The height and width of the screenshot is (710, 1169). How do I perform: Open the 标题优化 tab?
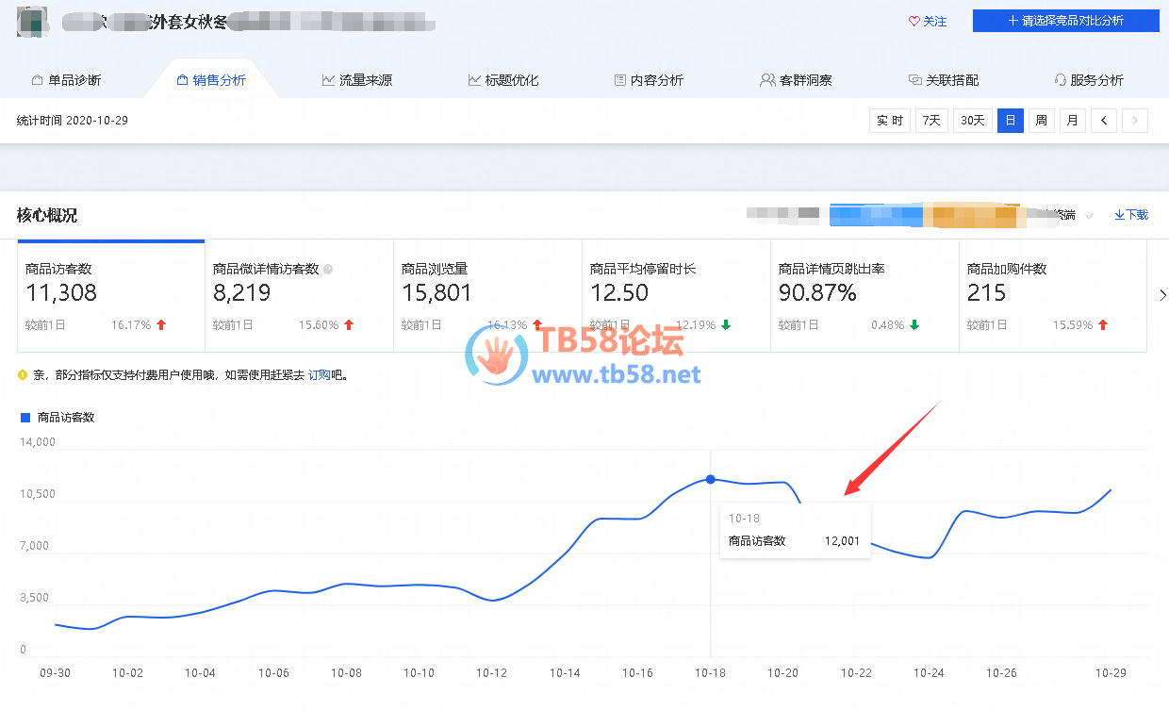coord(503,80)
